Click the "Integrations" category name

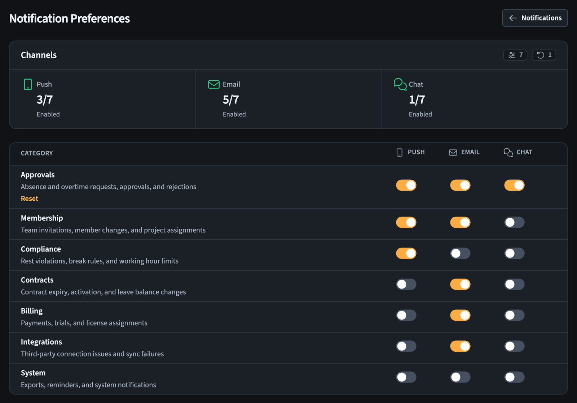41,342
